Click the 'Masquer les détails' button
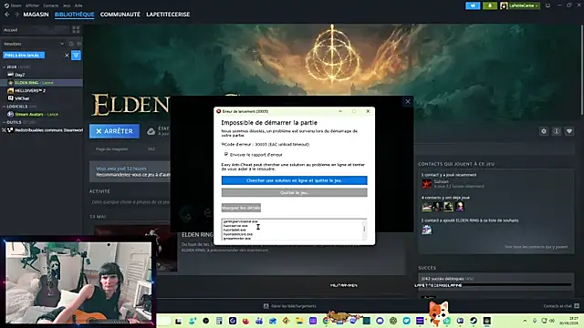Image resolution: width=584 pixels, height=328 pixels. [241, 208]
